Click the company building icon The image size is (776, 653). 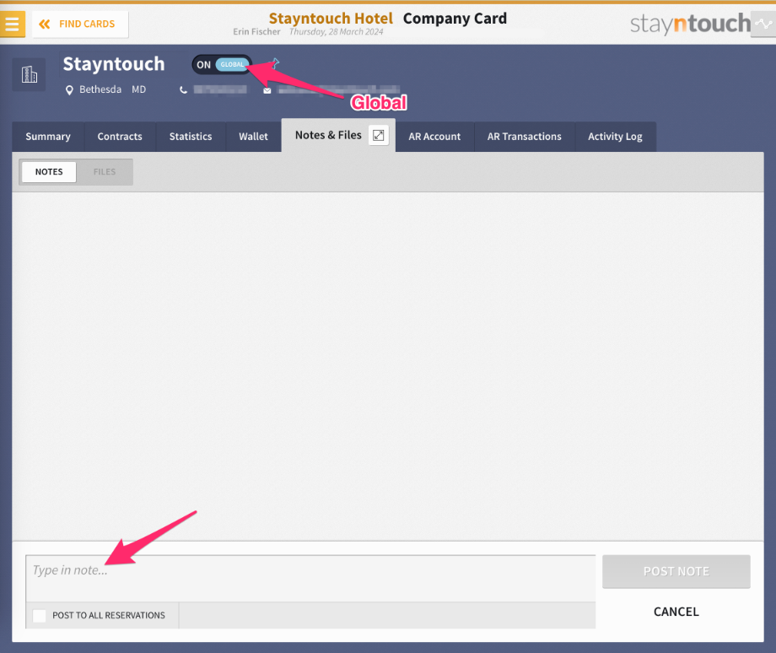[30, 74]
